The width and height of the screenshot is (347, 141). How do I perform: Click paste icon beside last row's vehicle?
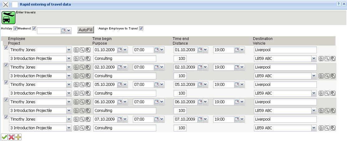point(333,128)
